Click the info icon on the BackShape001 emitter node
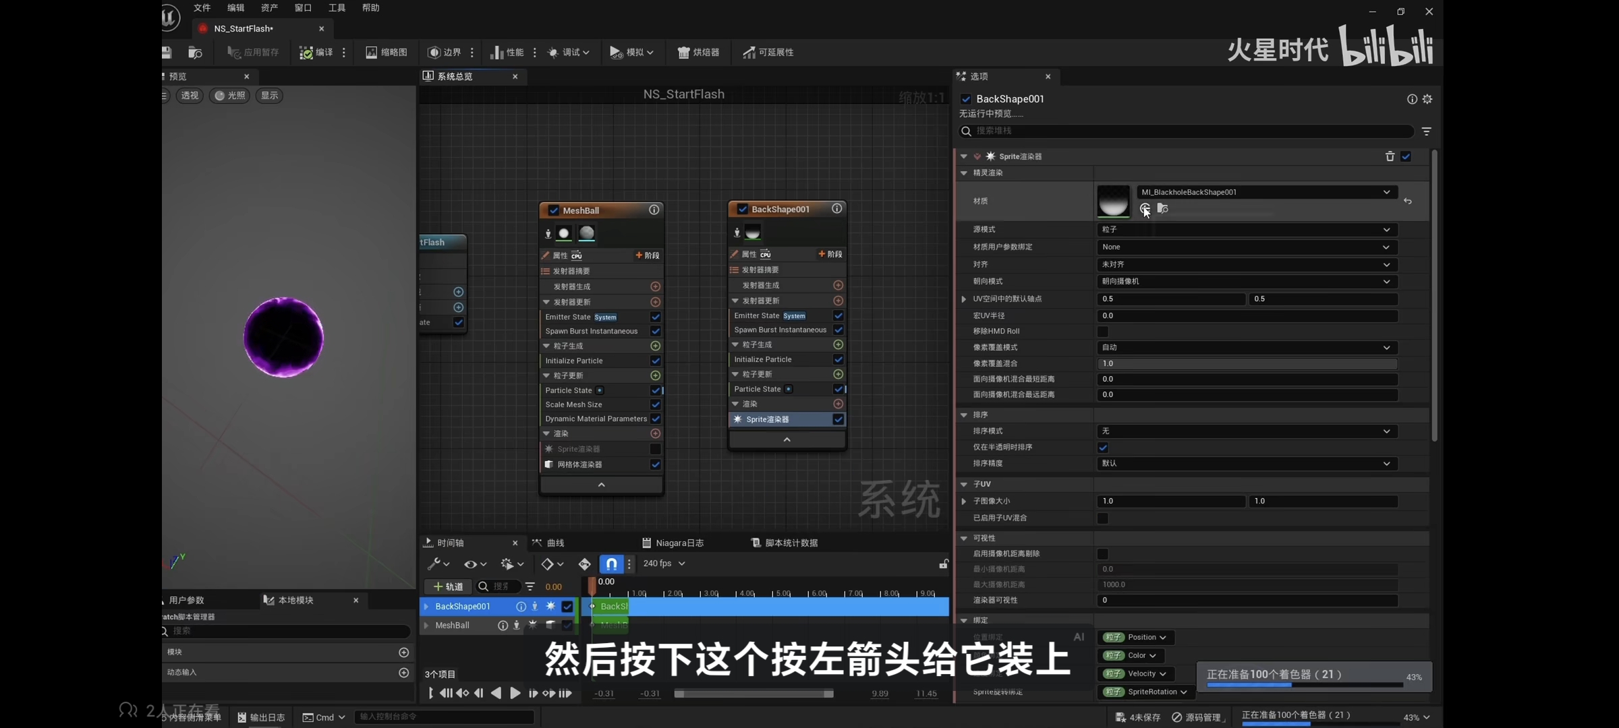The image size is (1619, 728). tap(836, 209)
